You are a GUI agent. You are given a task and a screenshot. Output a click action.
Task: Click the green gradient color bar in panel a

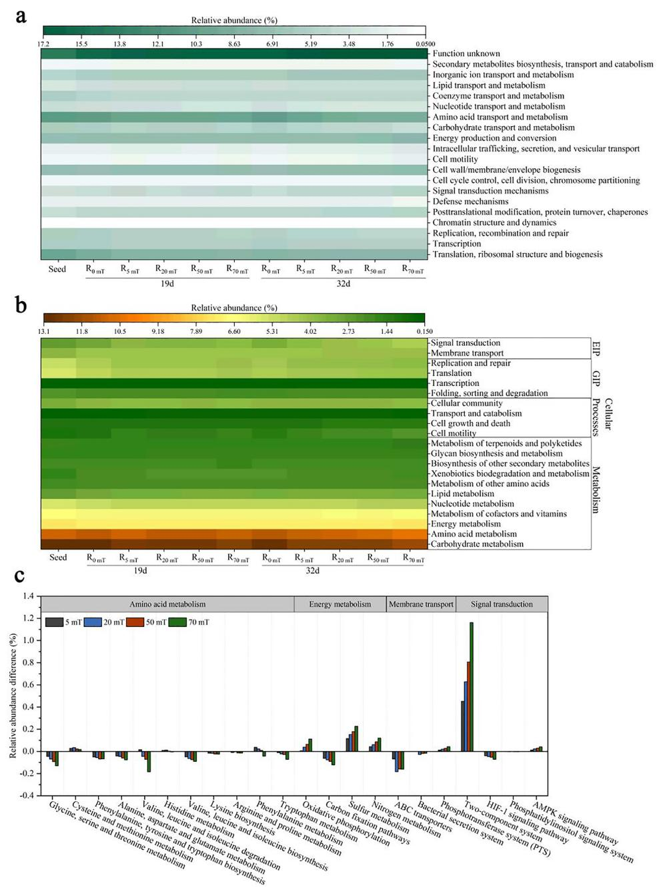234,31
